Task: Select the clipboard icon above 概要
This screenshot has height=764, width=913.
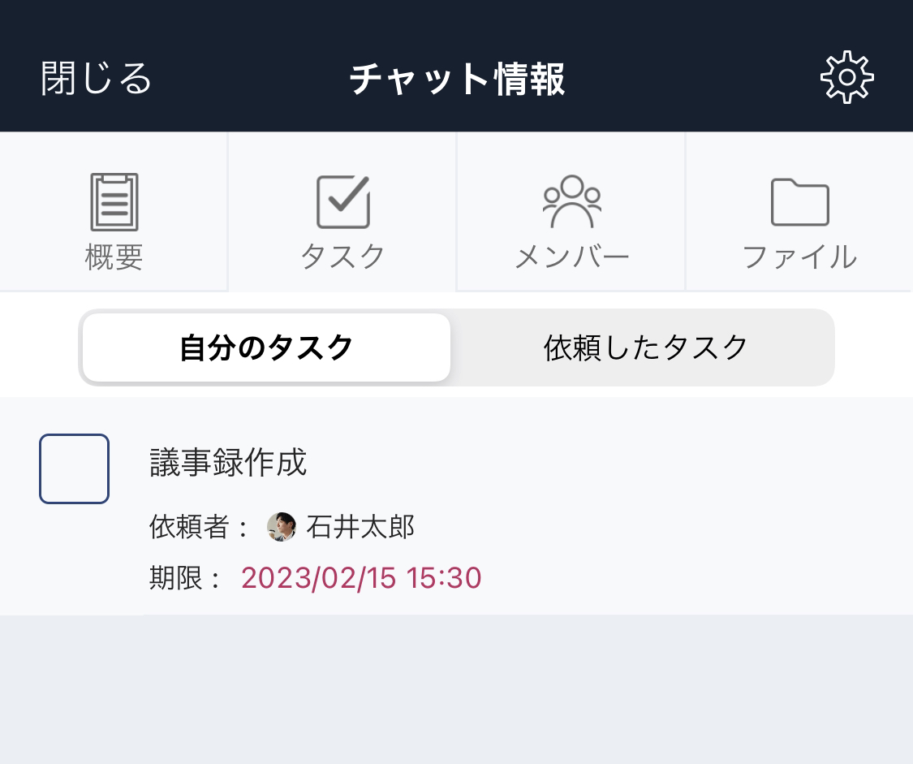Action: [114, 201]
